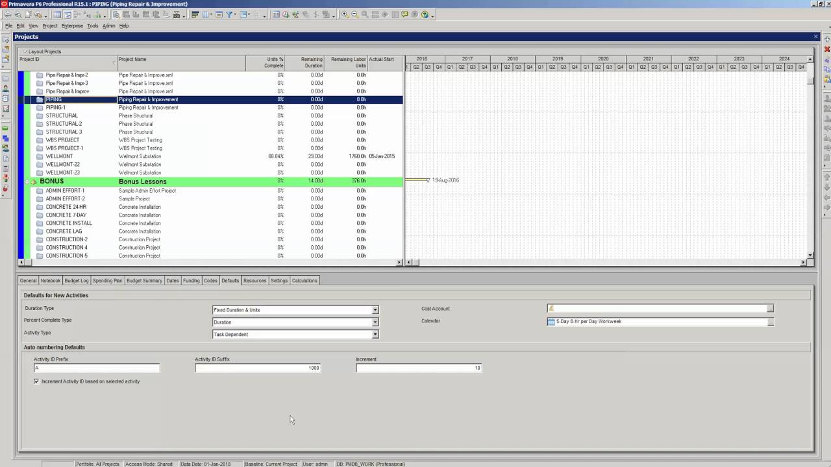Select the STRUCTURAL project row
The image size is (831, 467).
pyautogui.click(x=210, y=115)
